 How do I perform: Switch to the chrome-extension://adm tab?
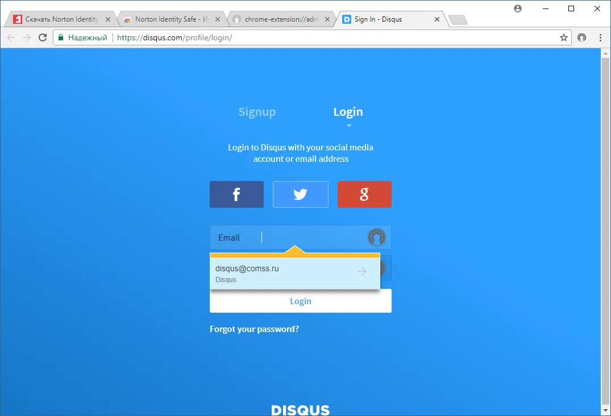(281, 19)
